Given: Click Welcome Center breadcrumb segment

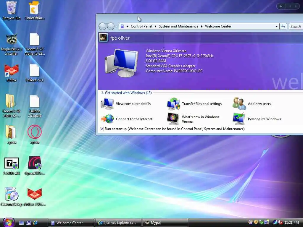Looking at the screenshot, I should (218, 26).
